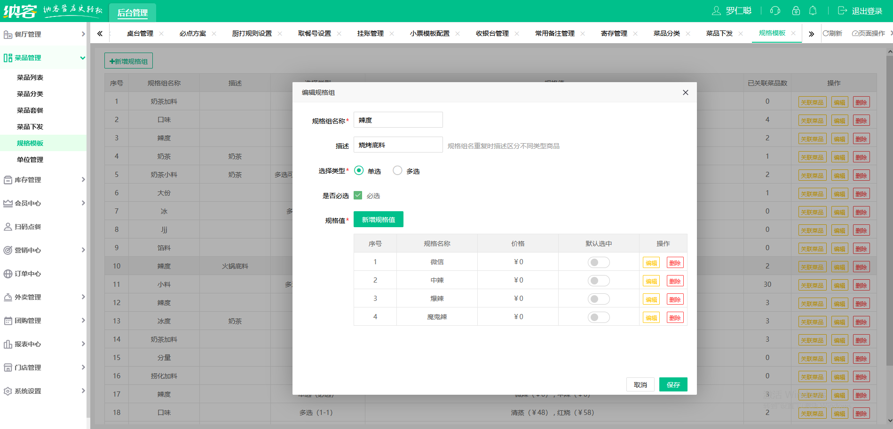Select the 多选 radio button
893x429 pixels.
point(397,170)
